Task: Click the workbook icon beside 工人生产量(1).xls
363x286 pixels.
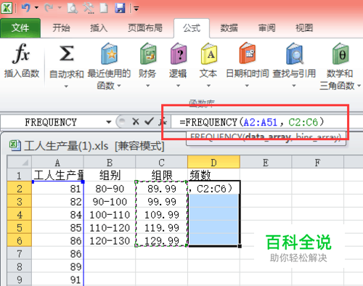Action: [15, 146]
